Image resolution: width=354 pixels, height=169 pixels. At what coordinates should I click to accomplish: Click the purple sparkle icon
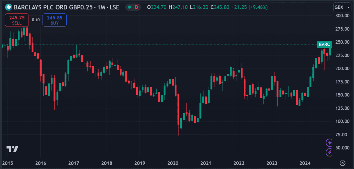[329, 143]
